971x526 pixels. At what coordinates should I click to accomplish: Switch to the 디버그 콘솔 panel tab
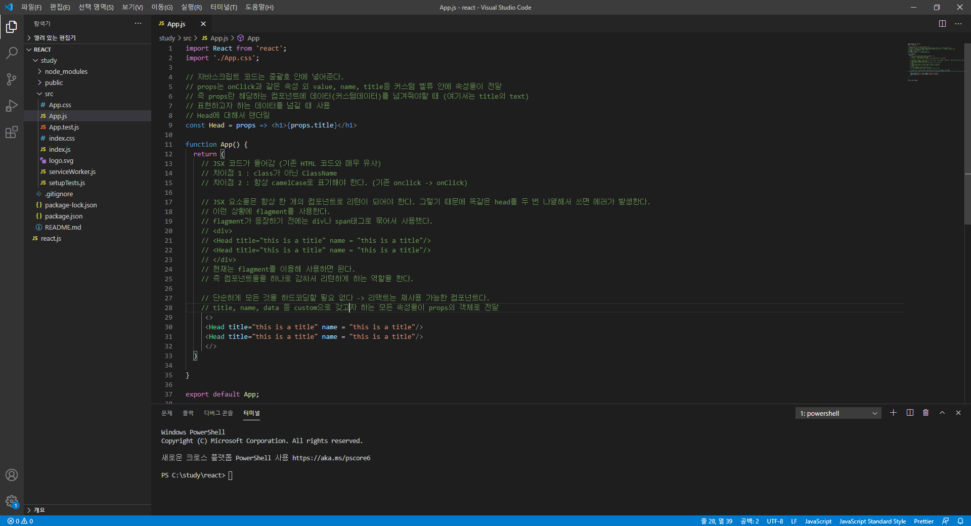[218, 413]
